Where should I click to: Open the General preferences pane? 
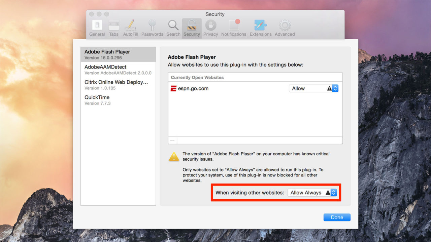[97, 28]
